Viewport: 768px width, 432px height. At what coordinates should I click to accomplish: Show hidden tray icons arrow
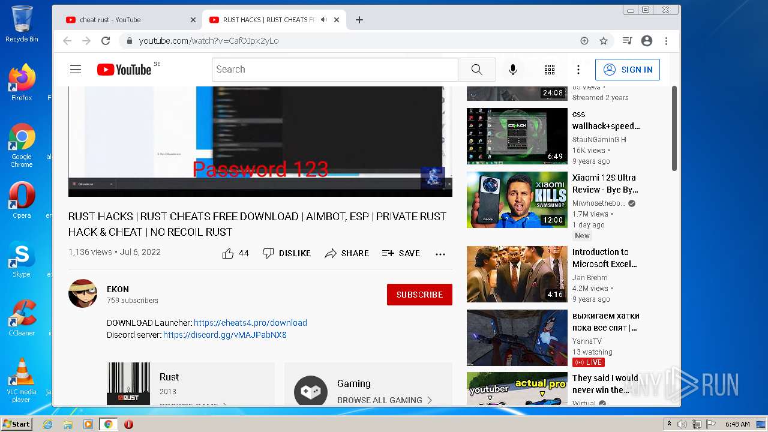pos(669,424)
